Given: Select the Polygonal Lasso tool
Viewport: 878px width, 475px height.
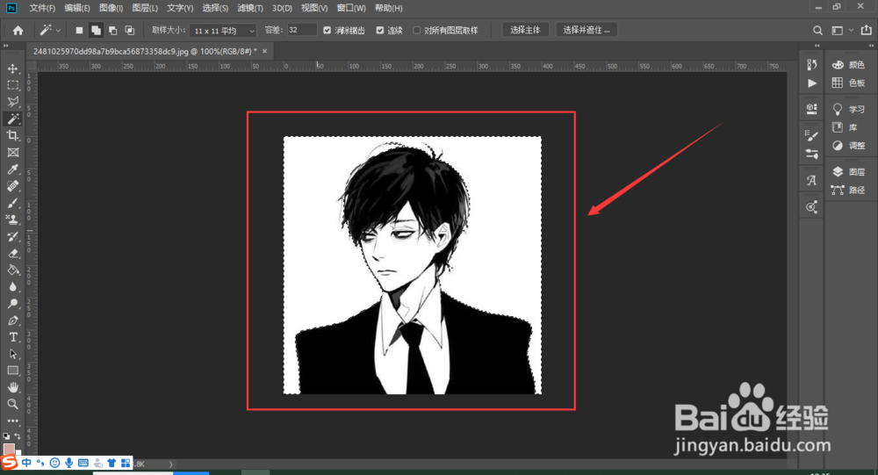Looking at the screenshot, I should click(13, 102).
